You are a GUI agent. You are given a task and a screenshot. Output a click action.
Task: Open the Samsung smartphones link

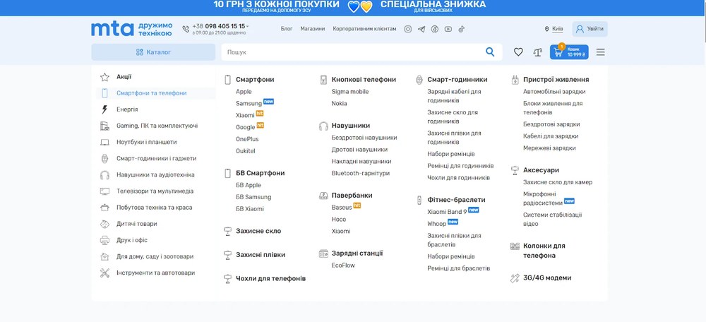[x=249, y=103]
